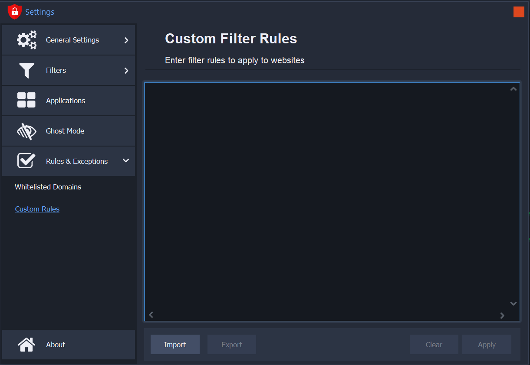The height and width of the screenshot is (365, 530).
Task: Click the Clear button
Action: click(434, 345)
